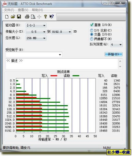Click the write value 16448
This screenshot has height=156, width=132.
103,120
